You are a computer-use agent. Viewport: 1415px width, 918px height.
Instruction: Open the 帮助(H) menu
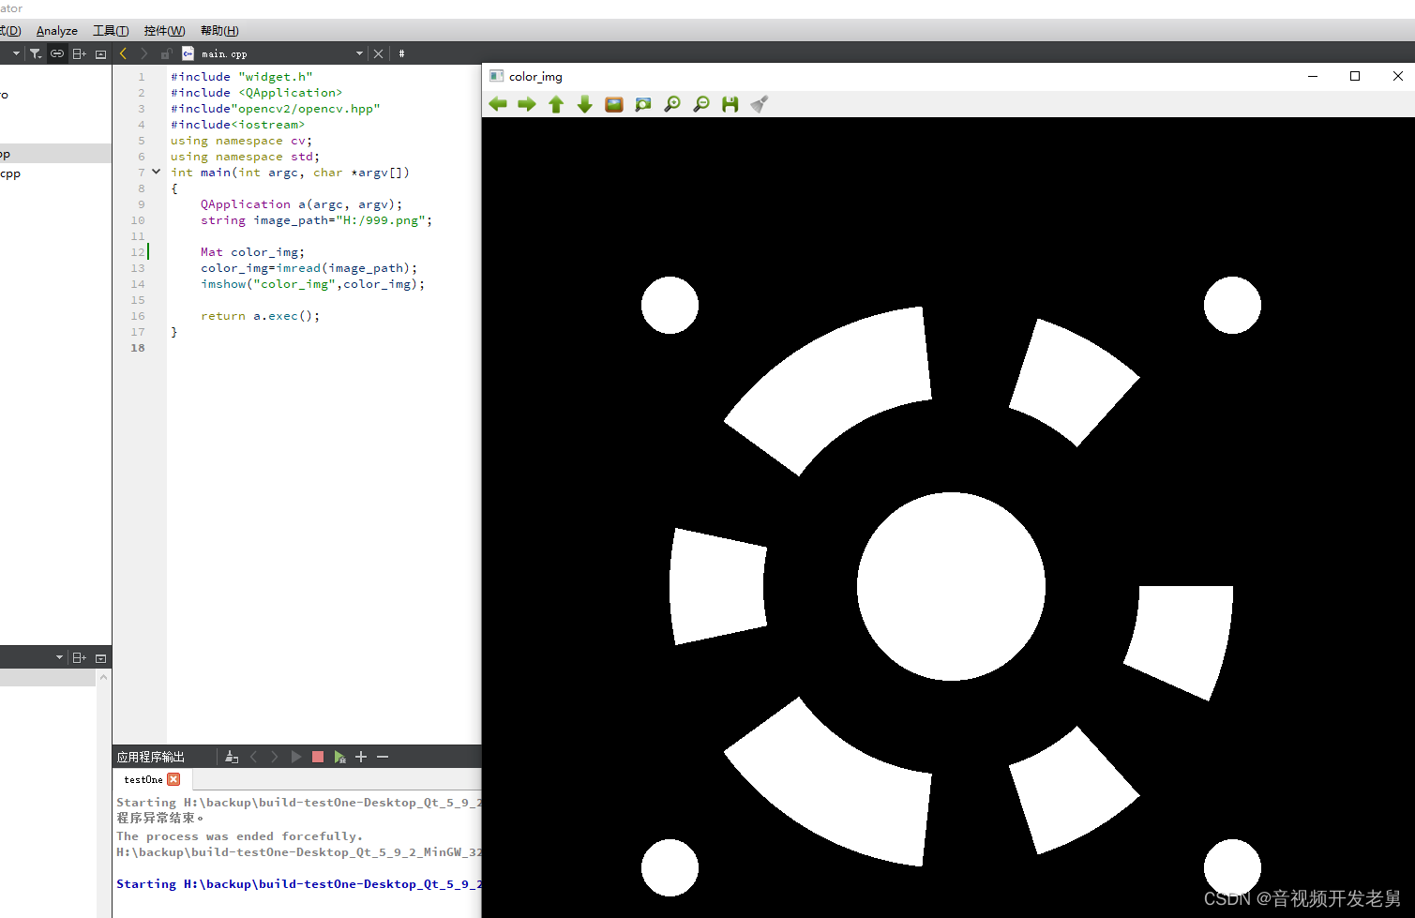point(219,31)
